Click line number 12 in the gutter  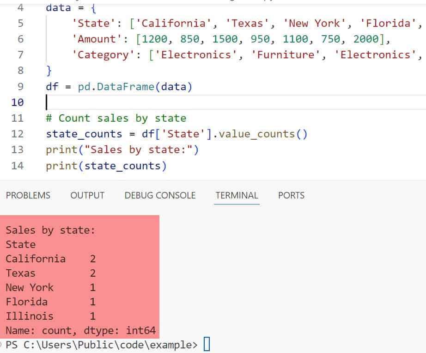[17, 134]
